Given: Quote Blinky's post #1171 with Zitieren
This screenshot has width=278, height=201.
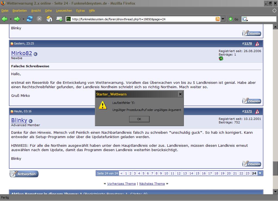Looking at the screenshot, I should [x=252, y=164].
